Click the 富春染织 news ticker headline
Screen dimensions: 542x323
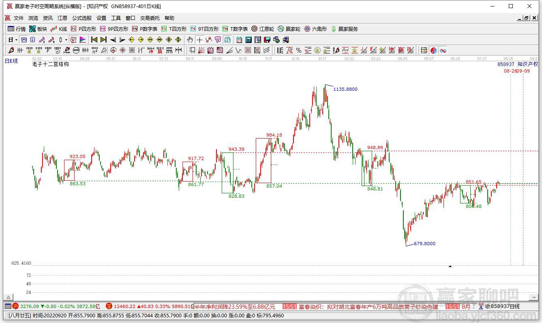pos(368,307)
